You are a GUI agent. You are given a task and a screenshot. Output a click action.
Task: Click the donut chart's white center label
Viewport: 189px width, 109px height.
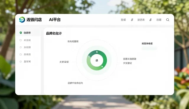97,60
